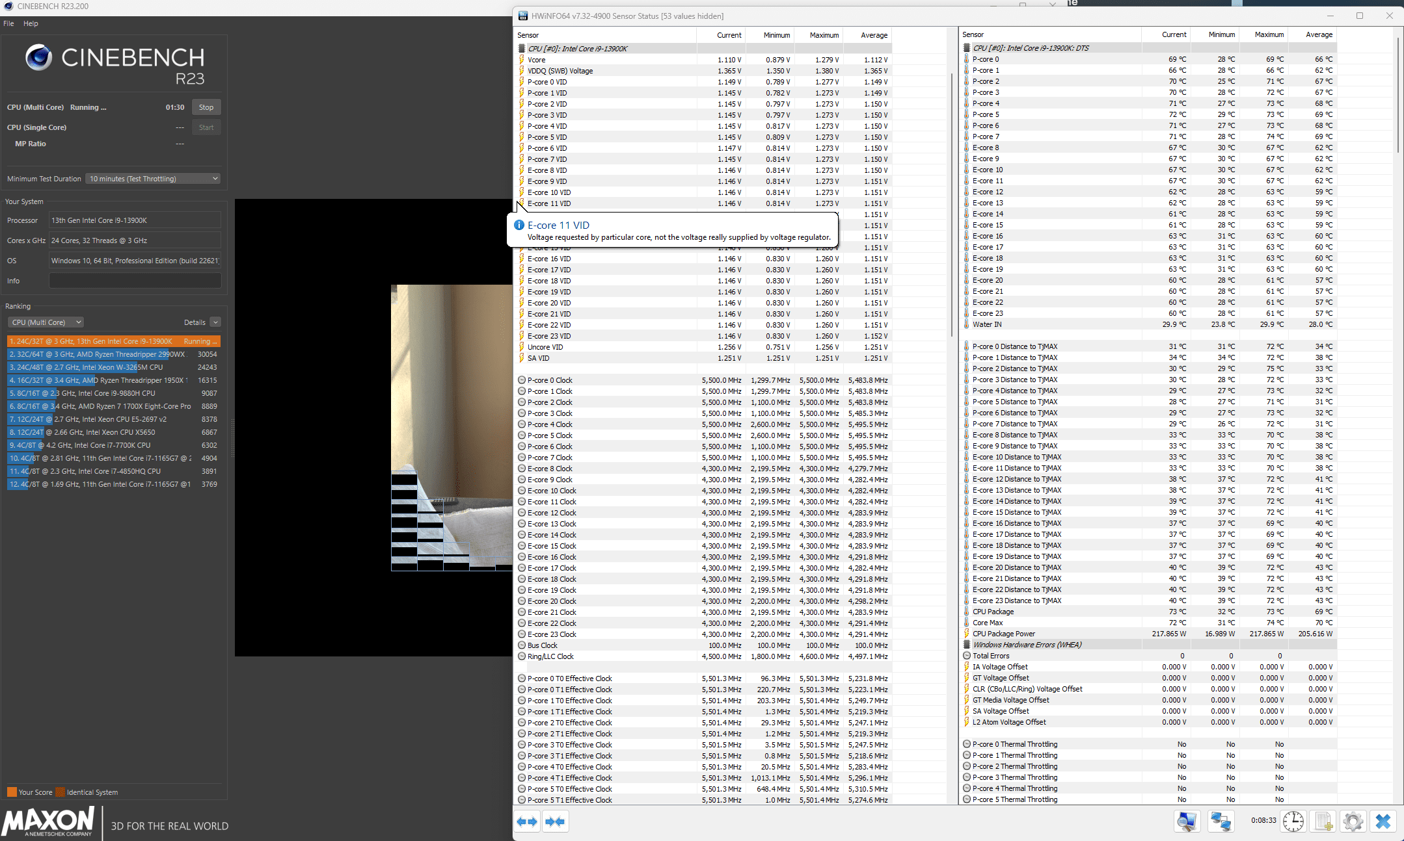Image resolution: width=1404 pixels, height=841 pixels.
Task: Open CPU (Multi Core) ranking dropdown
Action: [46, 322]
